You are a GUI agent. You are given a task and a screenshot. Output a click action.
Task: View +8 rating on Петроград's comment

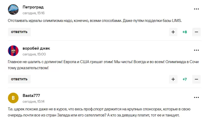[x=185, y=32]
